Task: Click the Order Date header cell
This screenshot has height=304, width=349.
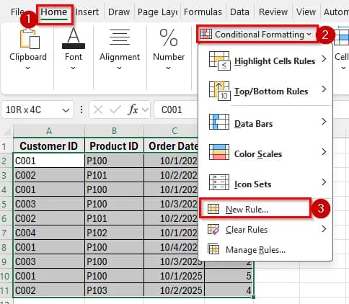Action: coord(171,146)
